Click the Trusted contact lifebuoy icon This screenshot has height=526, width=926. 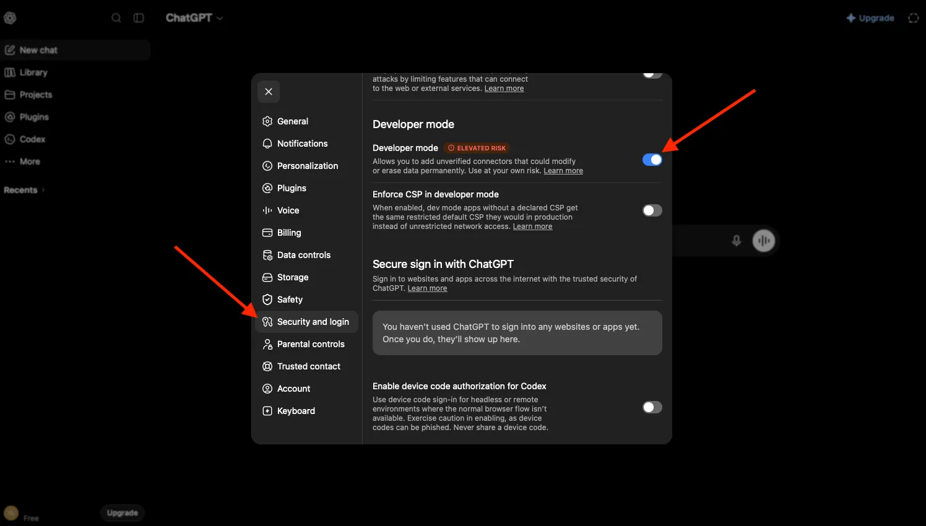click(x=267, y=366)
